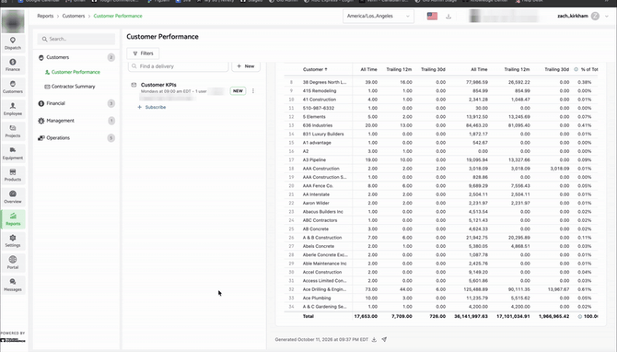
Task: Click the Trailing 30d revenue header
Action: (556, 69)
